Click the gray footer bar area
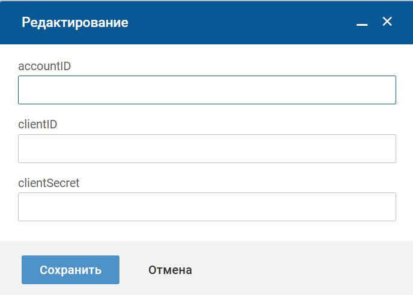This screenshot has width=413, height=295. (300, 270)
